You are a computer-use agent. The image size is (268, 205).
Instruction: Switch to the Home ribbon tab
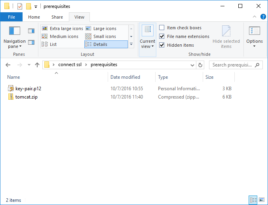click(34, 17)
